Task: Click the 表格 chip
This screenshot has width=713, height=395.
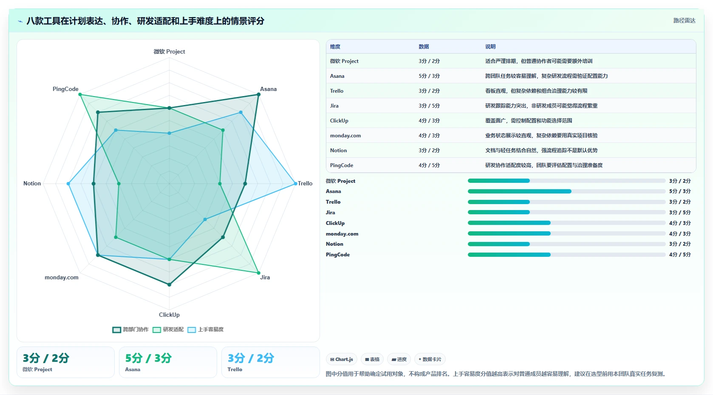Action: pyautogui.click(x=372, y=359)
